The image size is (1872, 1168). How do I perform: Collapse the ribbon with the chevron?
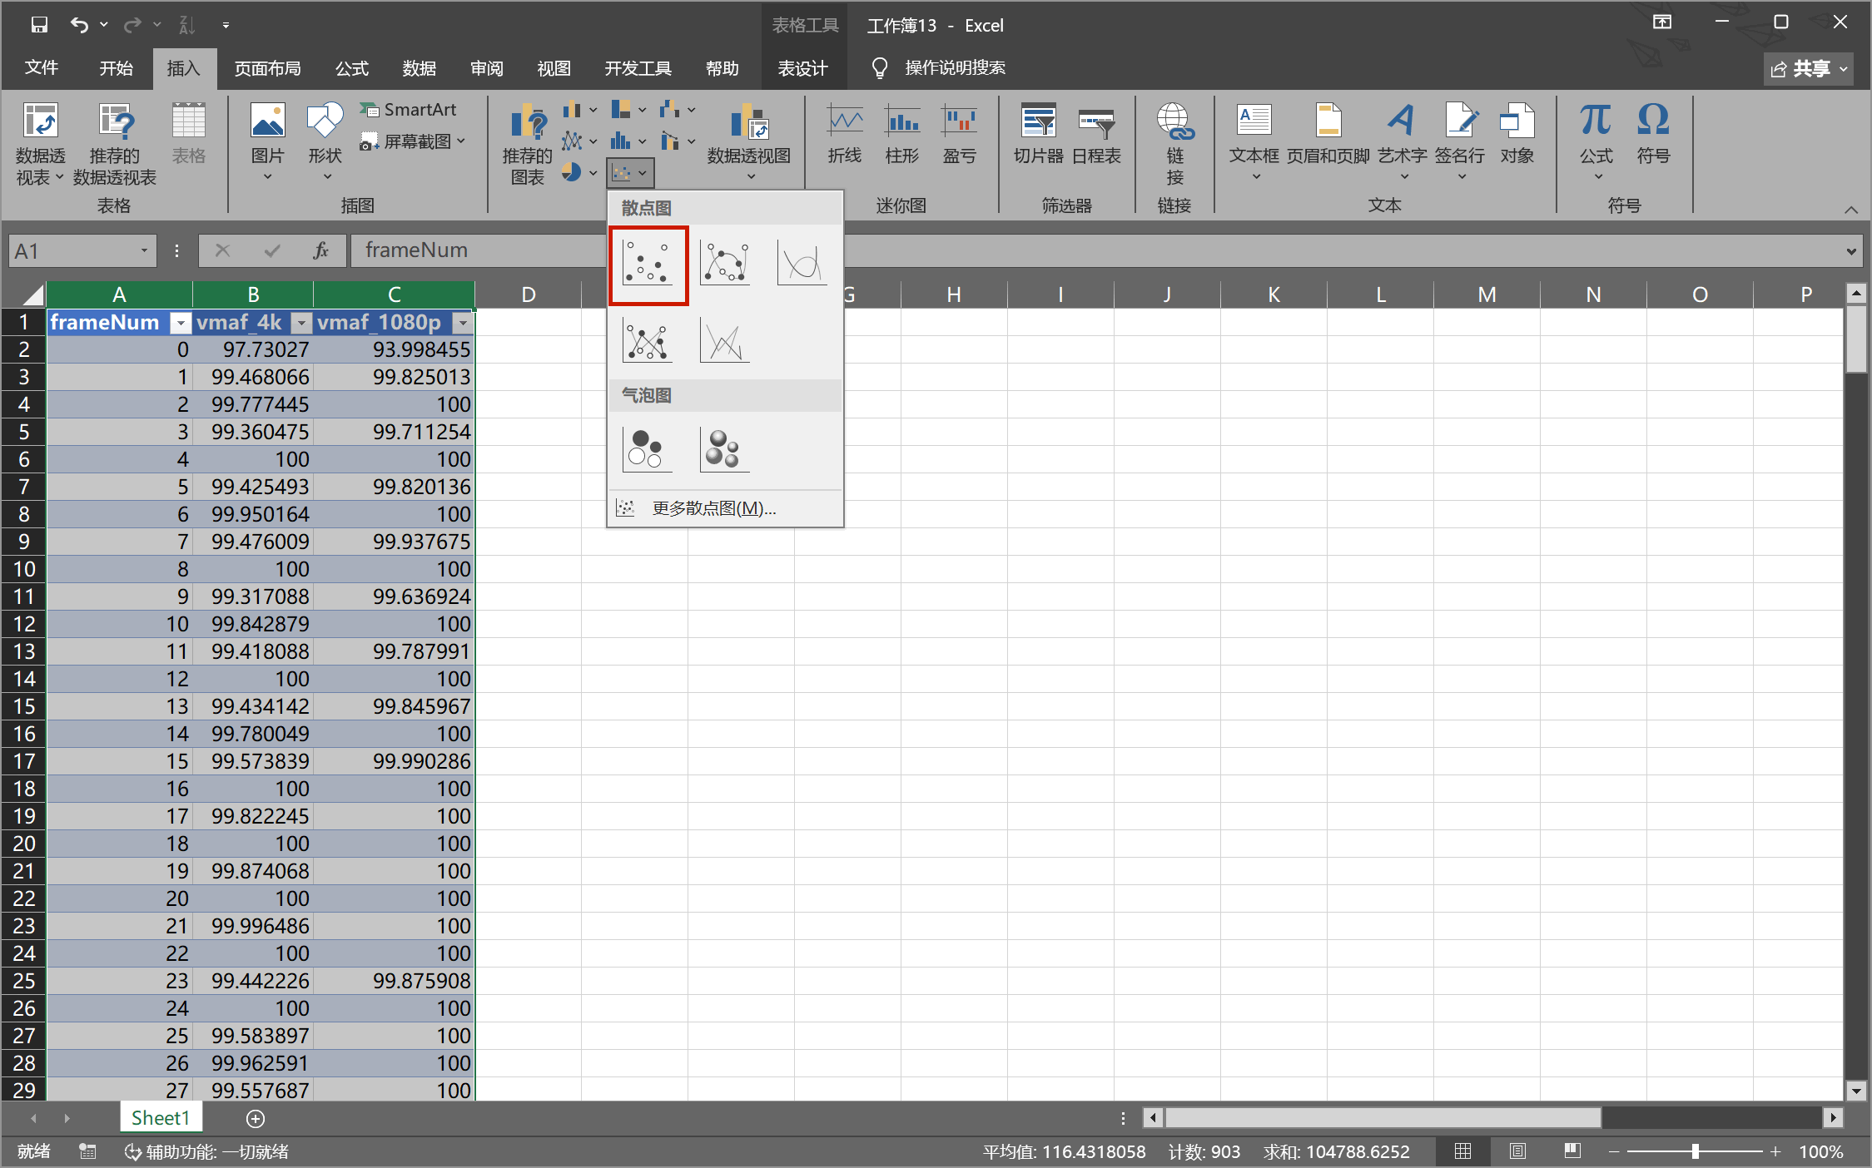tap(1850, 210)
